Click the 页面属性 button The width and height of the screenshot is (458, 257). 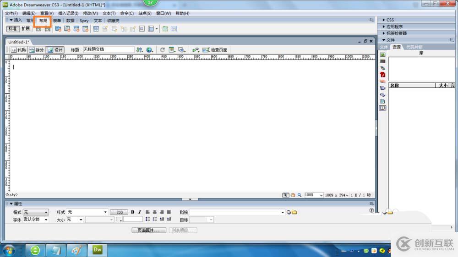pos(149,230)
